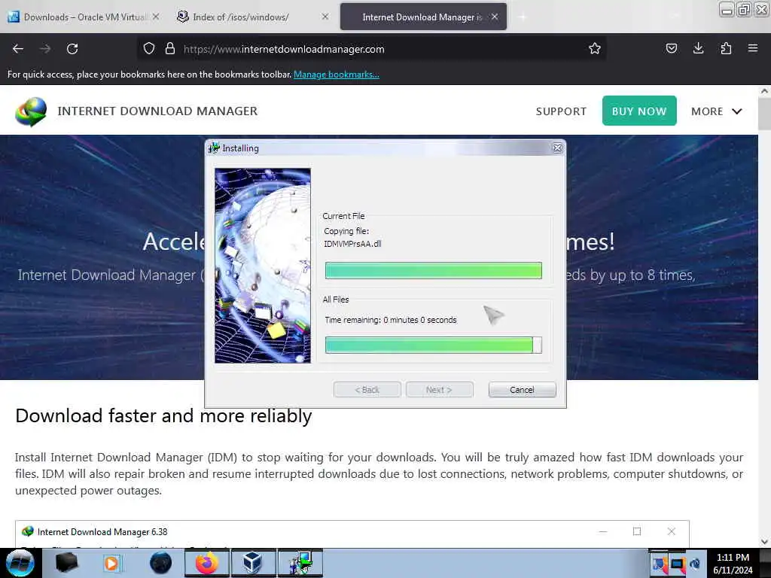Click the Download faster and more reliably heading
The width and height of the screenshot is (771, 578).
[x=163, y=415]
